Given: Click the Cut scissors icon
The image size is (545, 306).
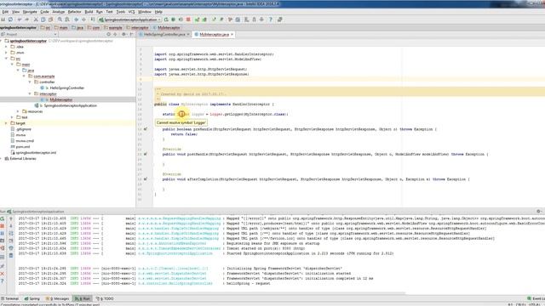Looking at the screenshot, I should [x=36, y=20].
